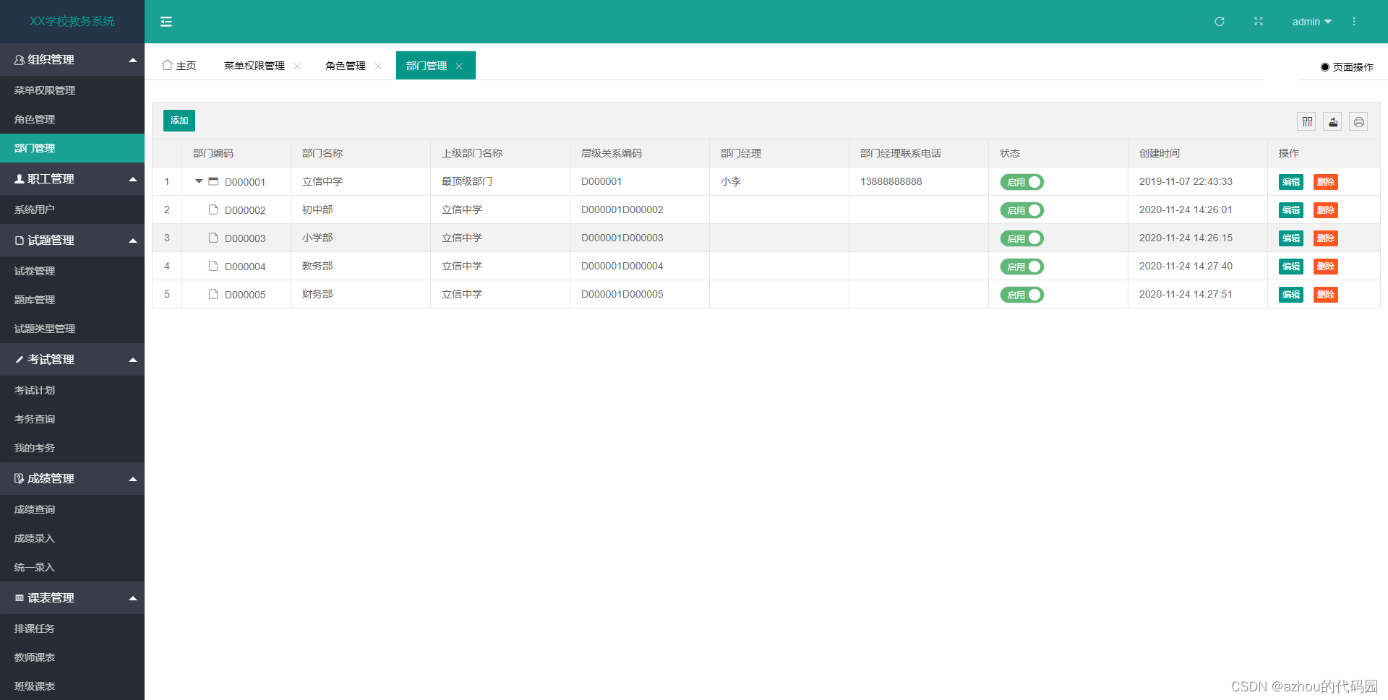Open 菜单权限管理 in the sidebar
This screenshot has width=1388, height=700.
tap(72, 90)
